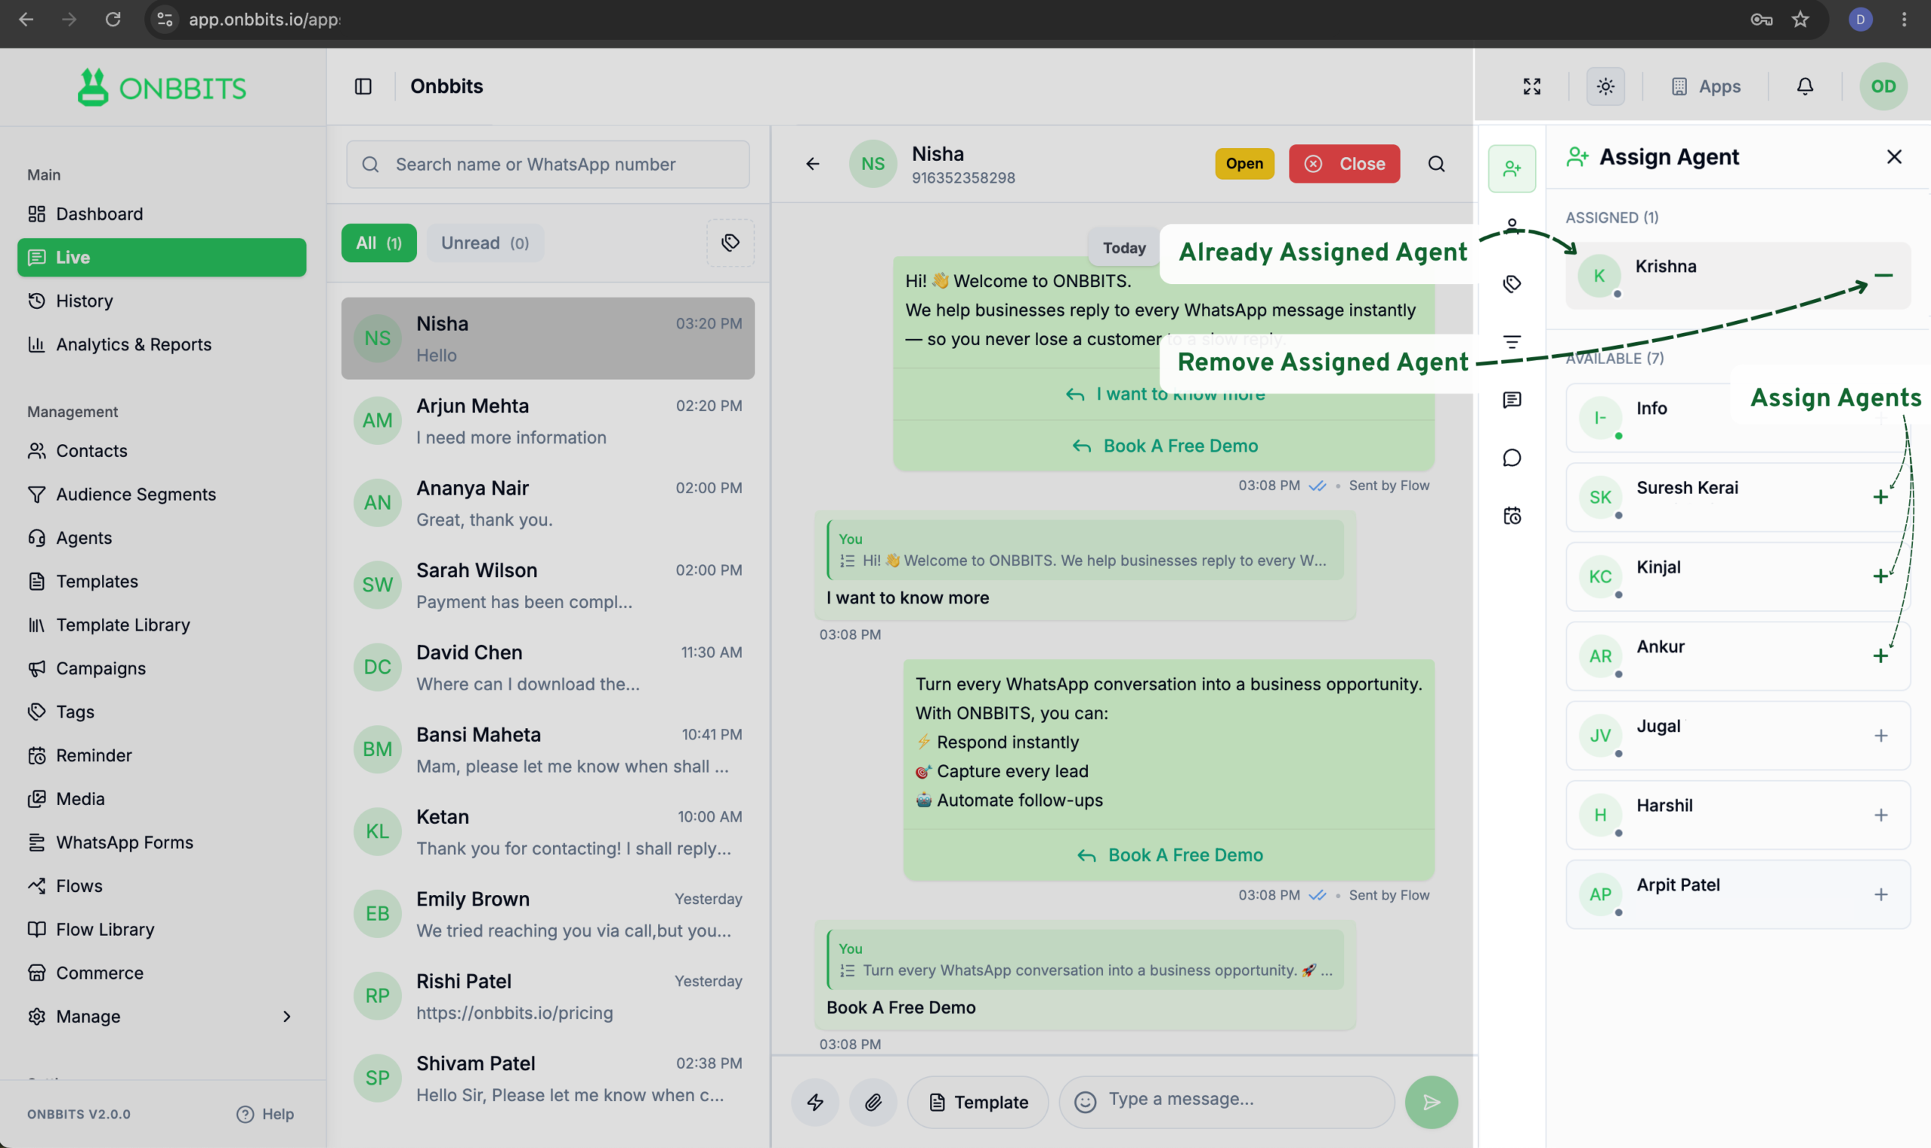Open the notifications bell

1805,86
